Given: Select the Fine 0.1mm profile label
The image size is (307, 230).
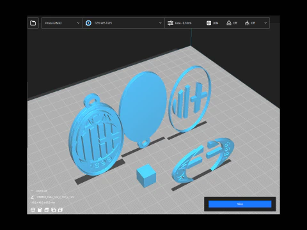Looking at the screenshot, I should point(183,23).
